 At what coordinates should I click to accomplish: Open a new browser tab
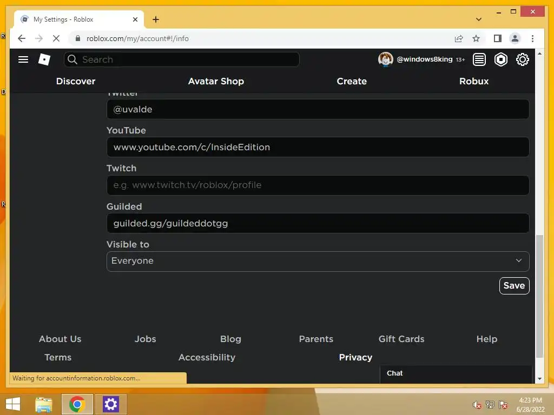click(x=156, y=19)
